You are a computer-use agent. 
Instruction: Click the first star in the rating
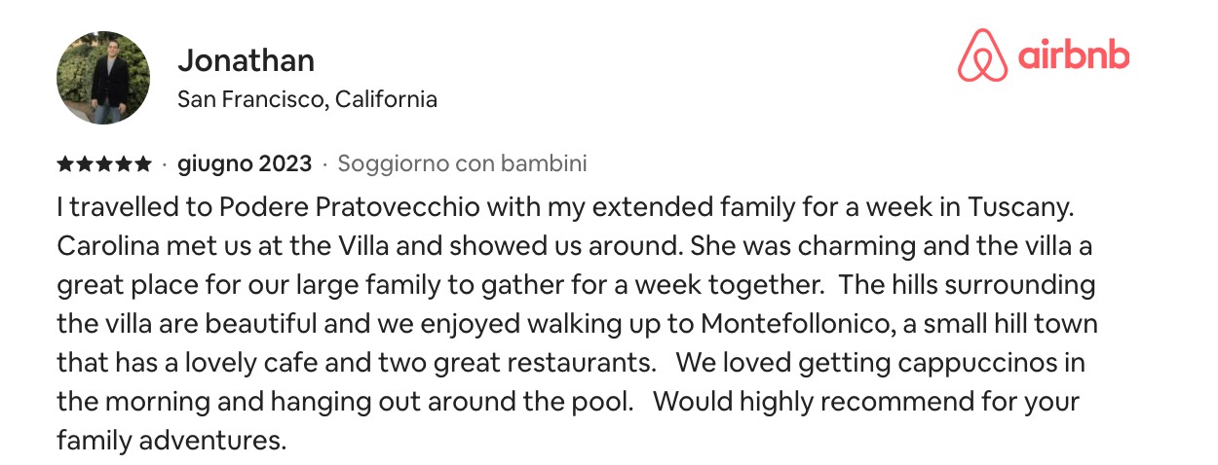(x=65, y=163)
